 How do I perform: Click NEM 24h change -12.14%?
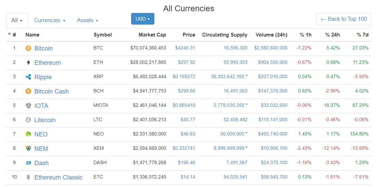(331, 148)
